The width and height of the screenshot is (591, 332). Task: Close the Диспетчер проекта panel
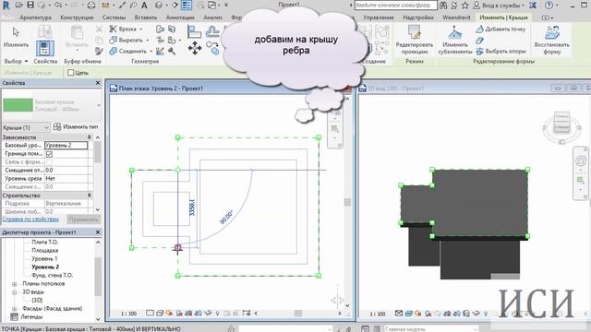tap(98, 232)
